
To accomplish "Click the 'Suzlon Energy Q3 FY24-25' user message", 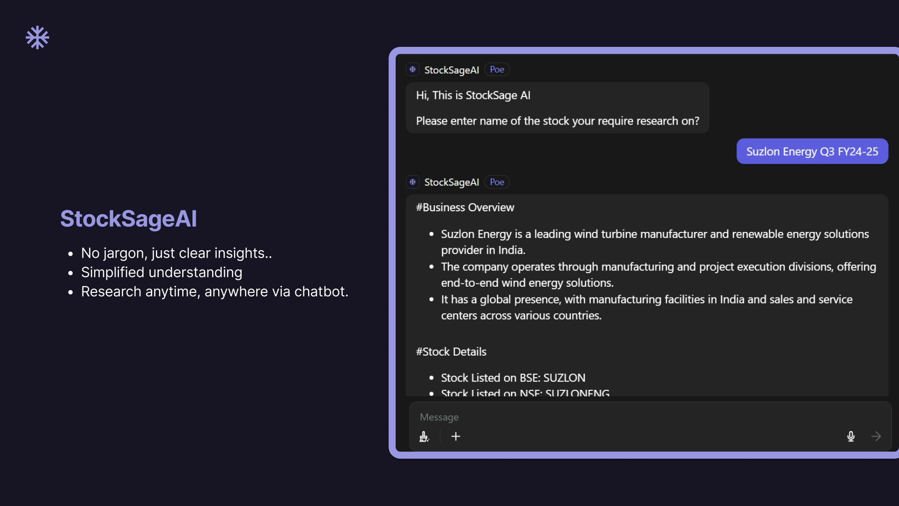I will (x=812, y=151).
